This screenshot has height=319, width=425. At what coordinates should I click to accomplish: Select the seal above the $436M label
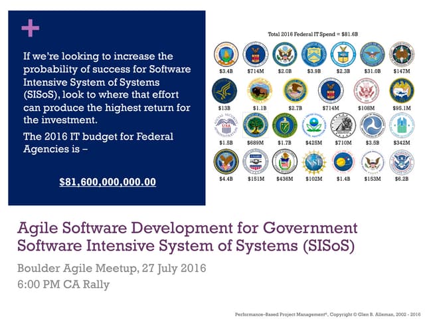285,162
